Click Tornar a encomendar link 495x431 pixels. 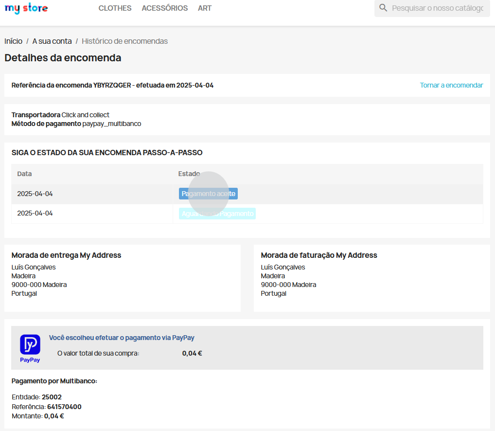tap(451, 85)
